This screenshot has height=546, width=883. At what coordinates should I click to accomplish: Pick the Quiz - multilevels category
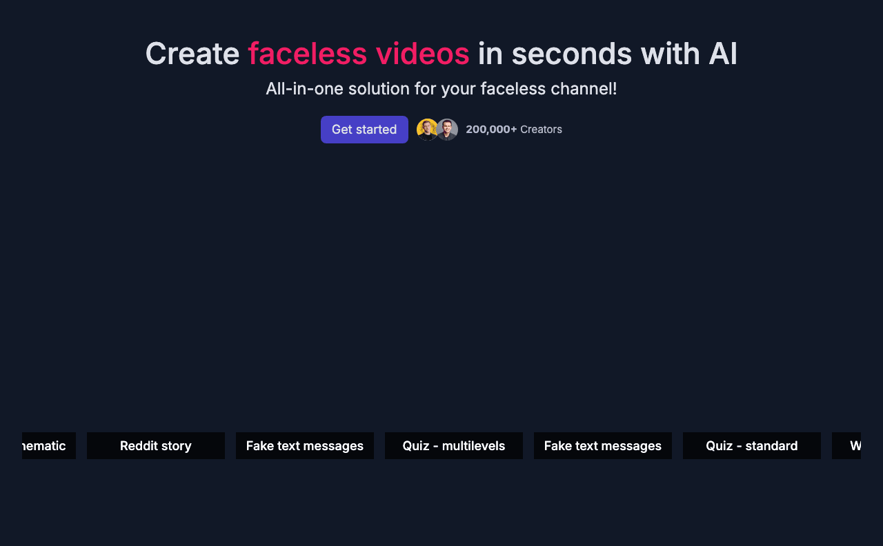pyautogui.click(x=454, y=445)
